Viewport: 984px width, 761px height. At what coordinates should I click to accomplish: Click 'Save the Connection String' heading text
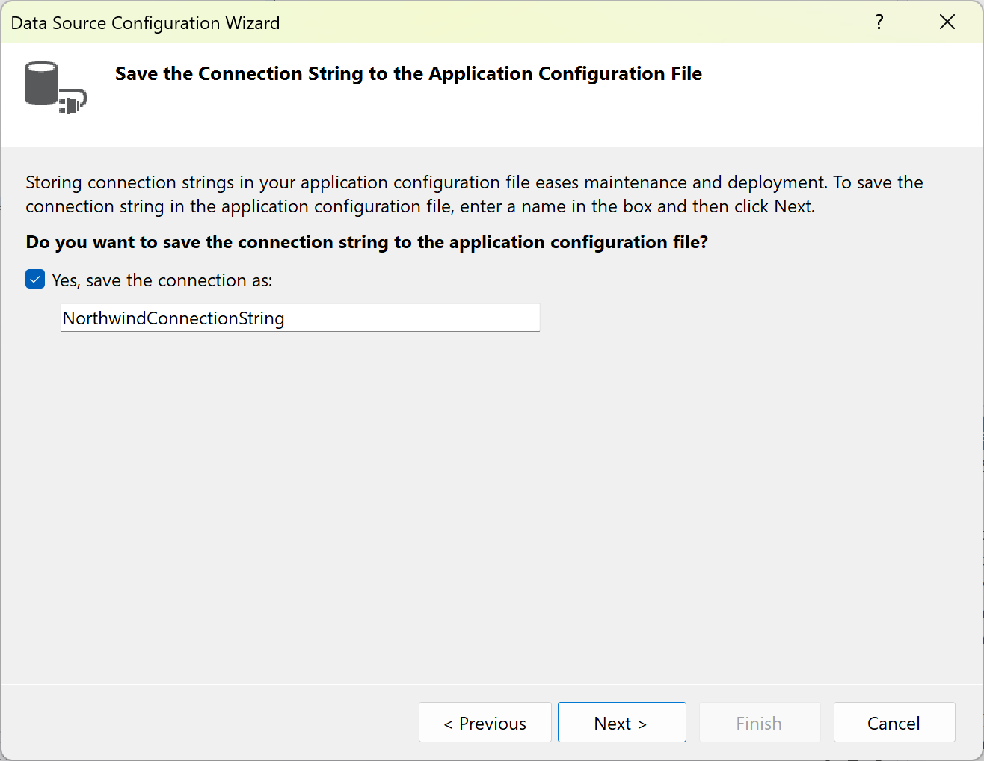coord(408,73)
